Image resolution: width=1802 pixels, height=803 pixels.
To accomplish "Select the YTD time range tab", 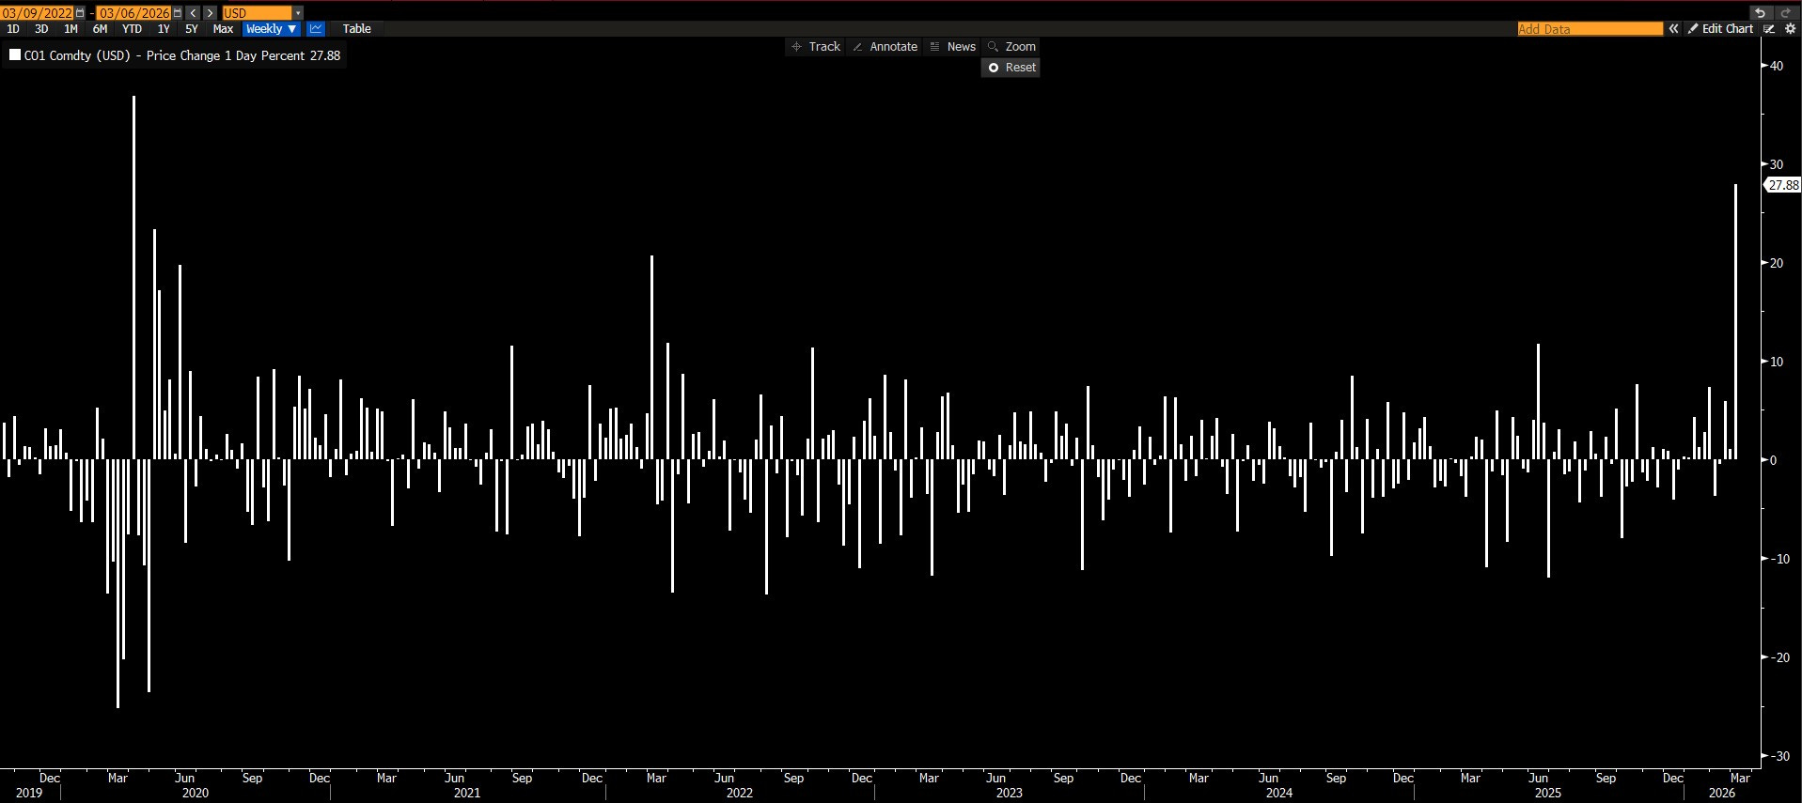I will coord(132,29).
